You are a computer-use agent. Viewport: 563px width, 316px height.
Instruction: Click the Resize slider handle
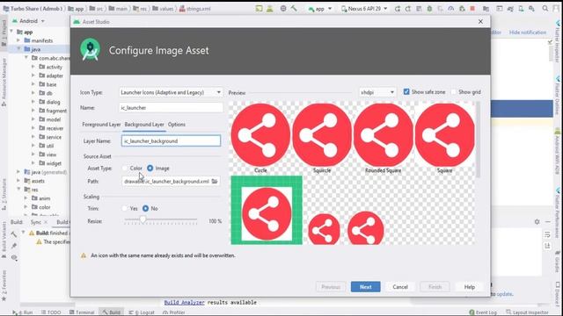click(143, 219)
